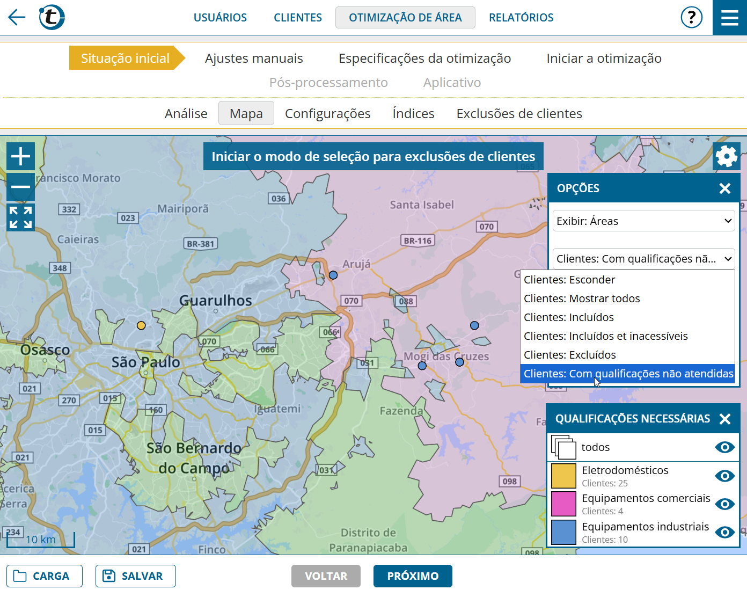Toggle fullscreen map view
747x597 pixels.
[21, 217]
